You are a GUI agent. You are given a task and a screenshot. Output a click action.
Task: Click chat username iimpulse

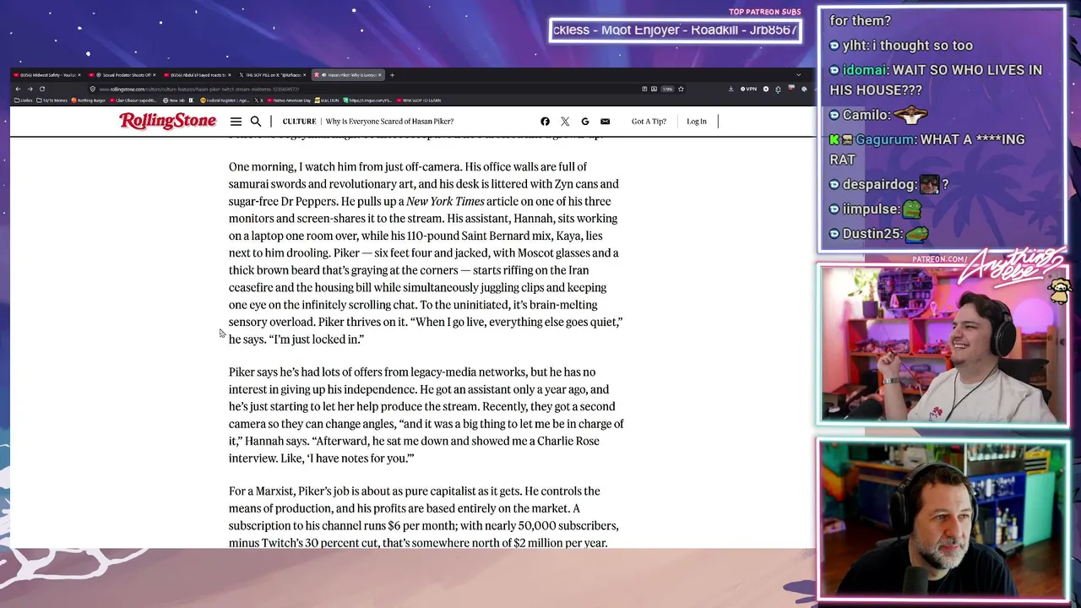click(x=871, y=209)
